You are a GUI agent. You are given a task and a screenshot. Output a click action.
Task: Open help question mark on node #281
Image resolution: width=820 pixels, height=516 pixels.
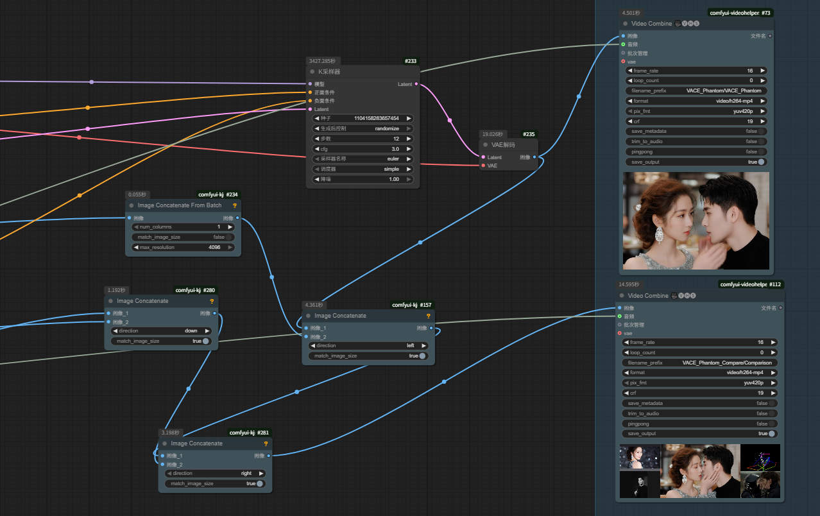coord(266,443)
